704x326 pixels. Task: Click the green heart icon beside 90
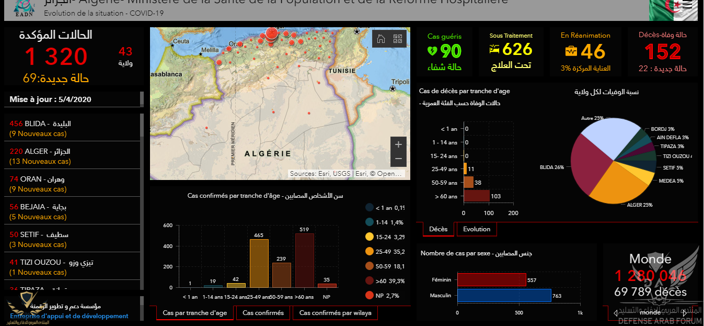click(432, 51)
